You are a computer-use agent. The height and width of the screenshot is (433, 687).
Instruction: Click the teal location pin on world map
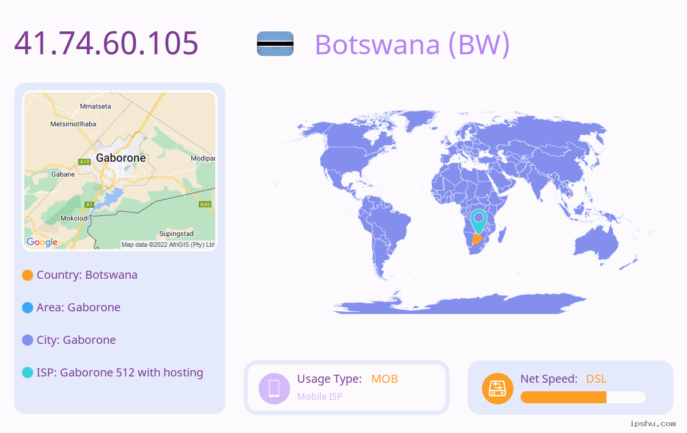(478, 222)
